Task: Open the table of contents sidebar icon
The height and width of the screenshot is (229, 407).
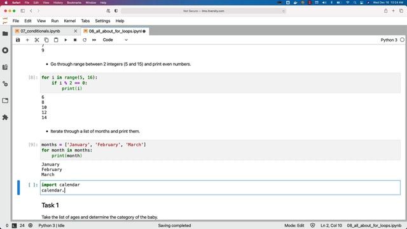Action: tap(5, 67)
